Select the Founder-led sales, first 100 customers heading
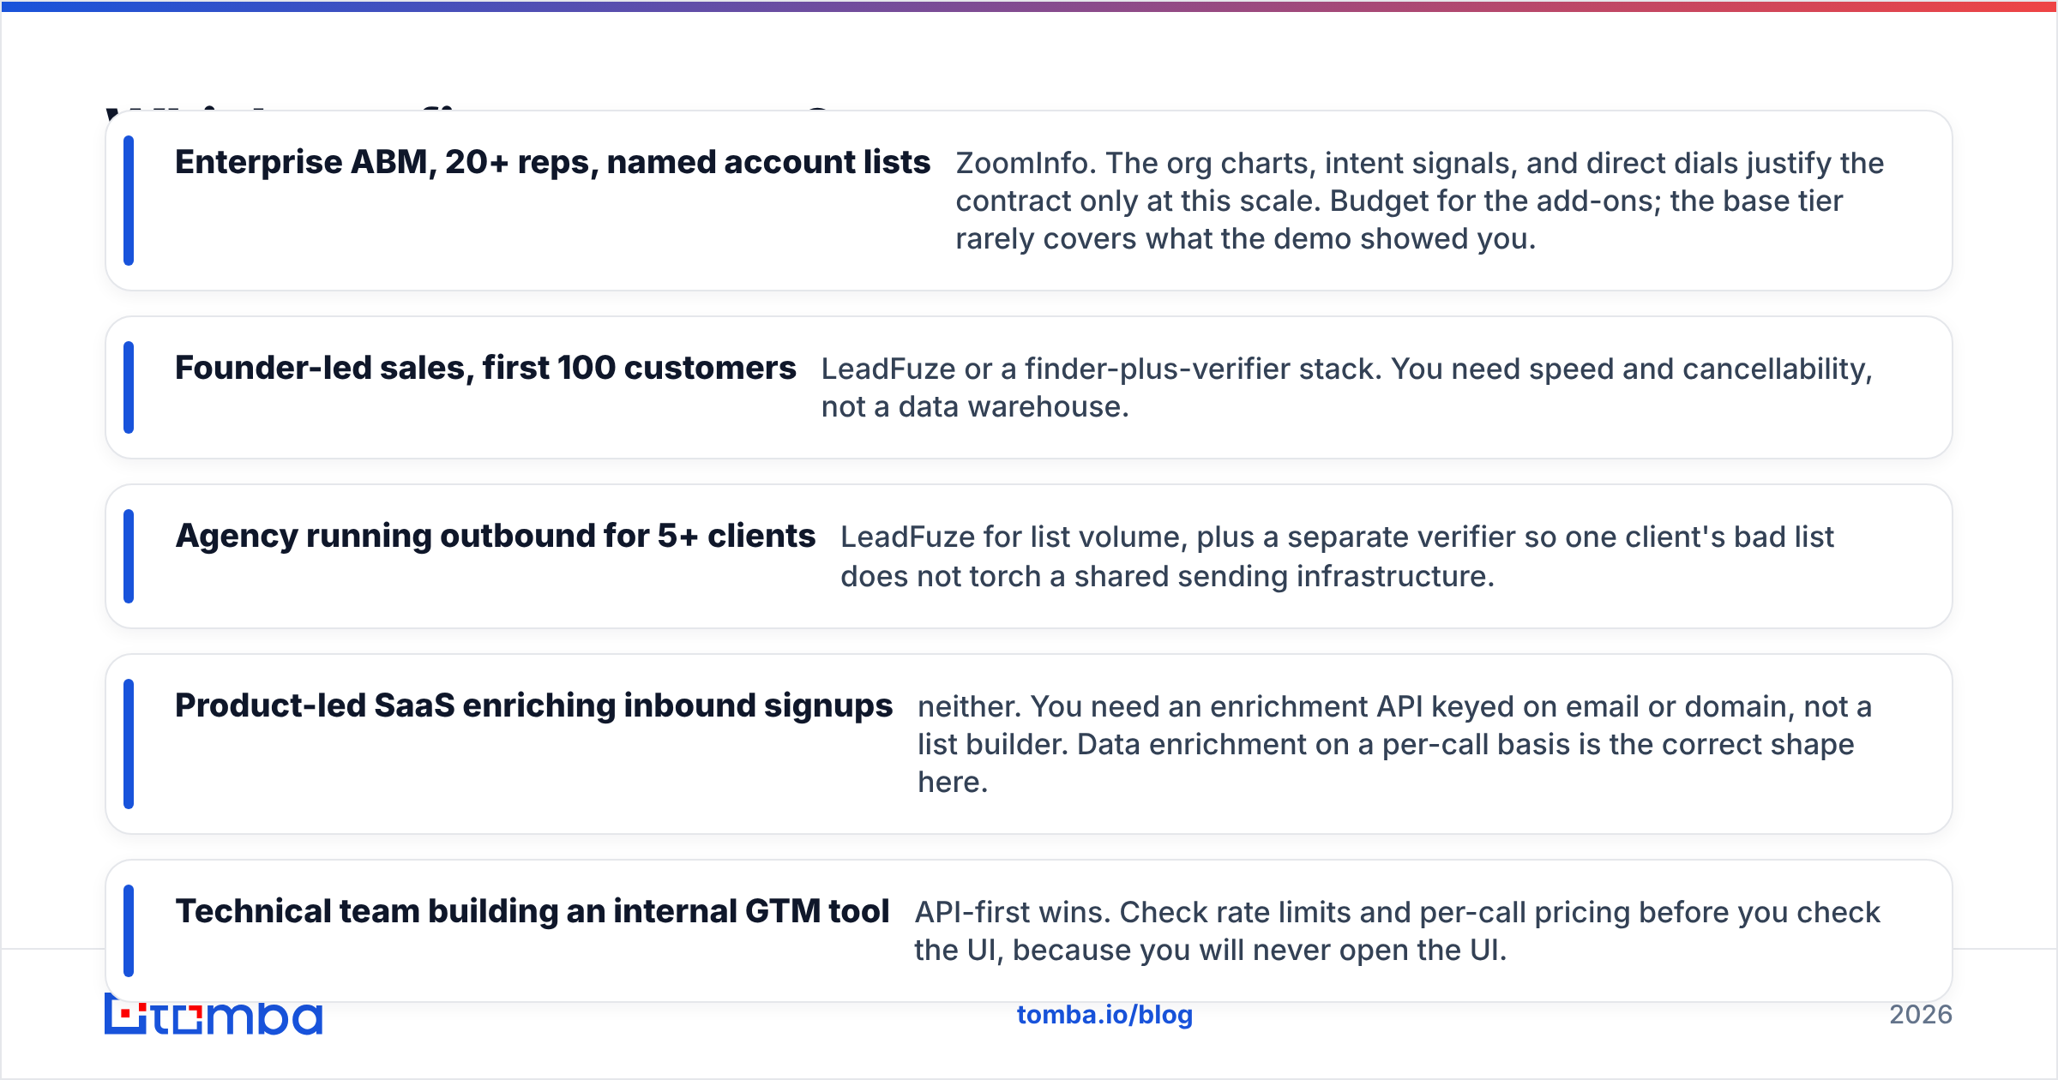The image size is (2058, 1080). [x=485, y=368]
